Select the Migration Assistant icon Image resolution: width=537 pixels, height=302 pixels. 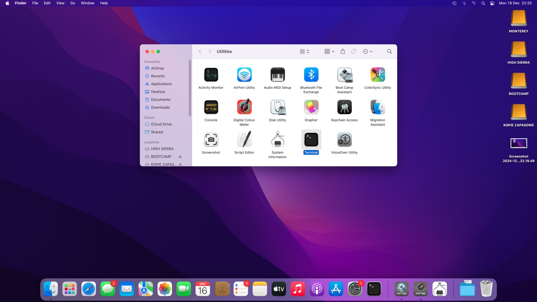(378, 107)
